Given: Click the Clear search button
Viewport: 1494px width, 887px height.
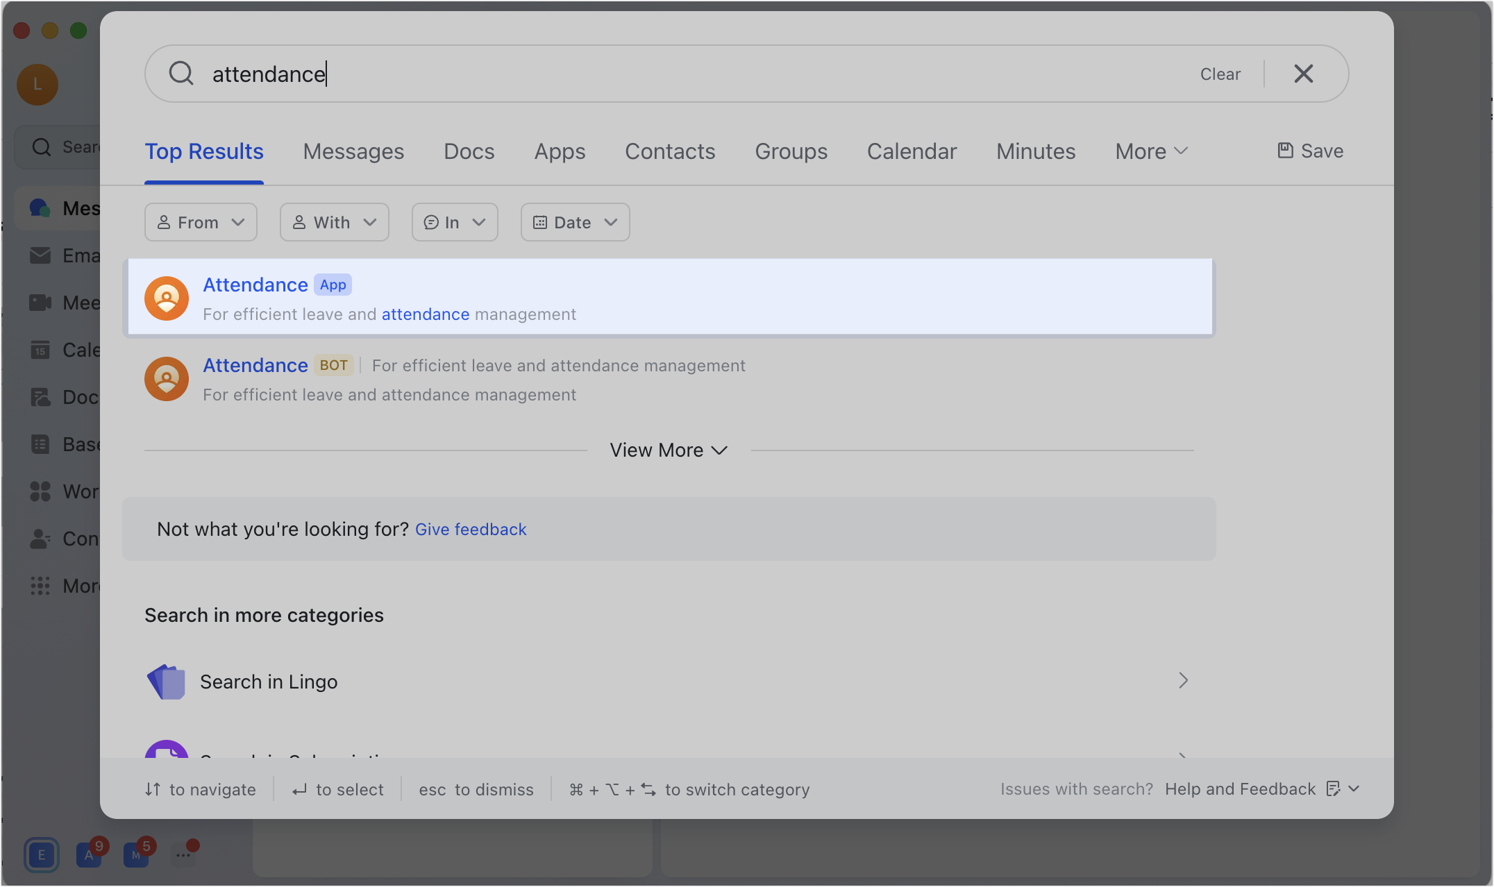Looking at the screenshot, I should tap(1220, 74).
